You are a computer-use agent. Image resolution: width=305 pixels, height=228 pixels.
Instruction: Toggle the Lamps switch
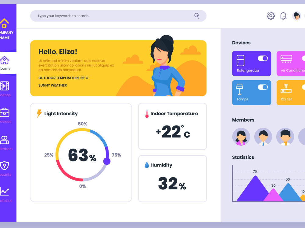263,87
